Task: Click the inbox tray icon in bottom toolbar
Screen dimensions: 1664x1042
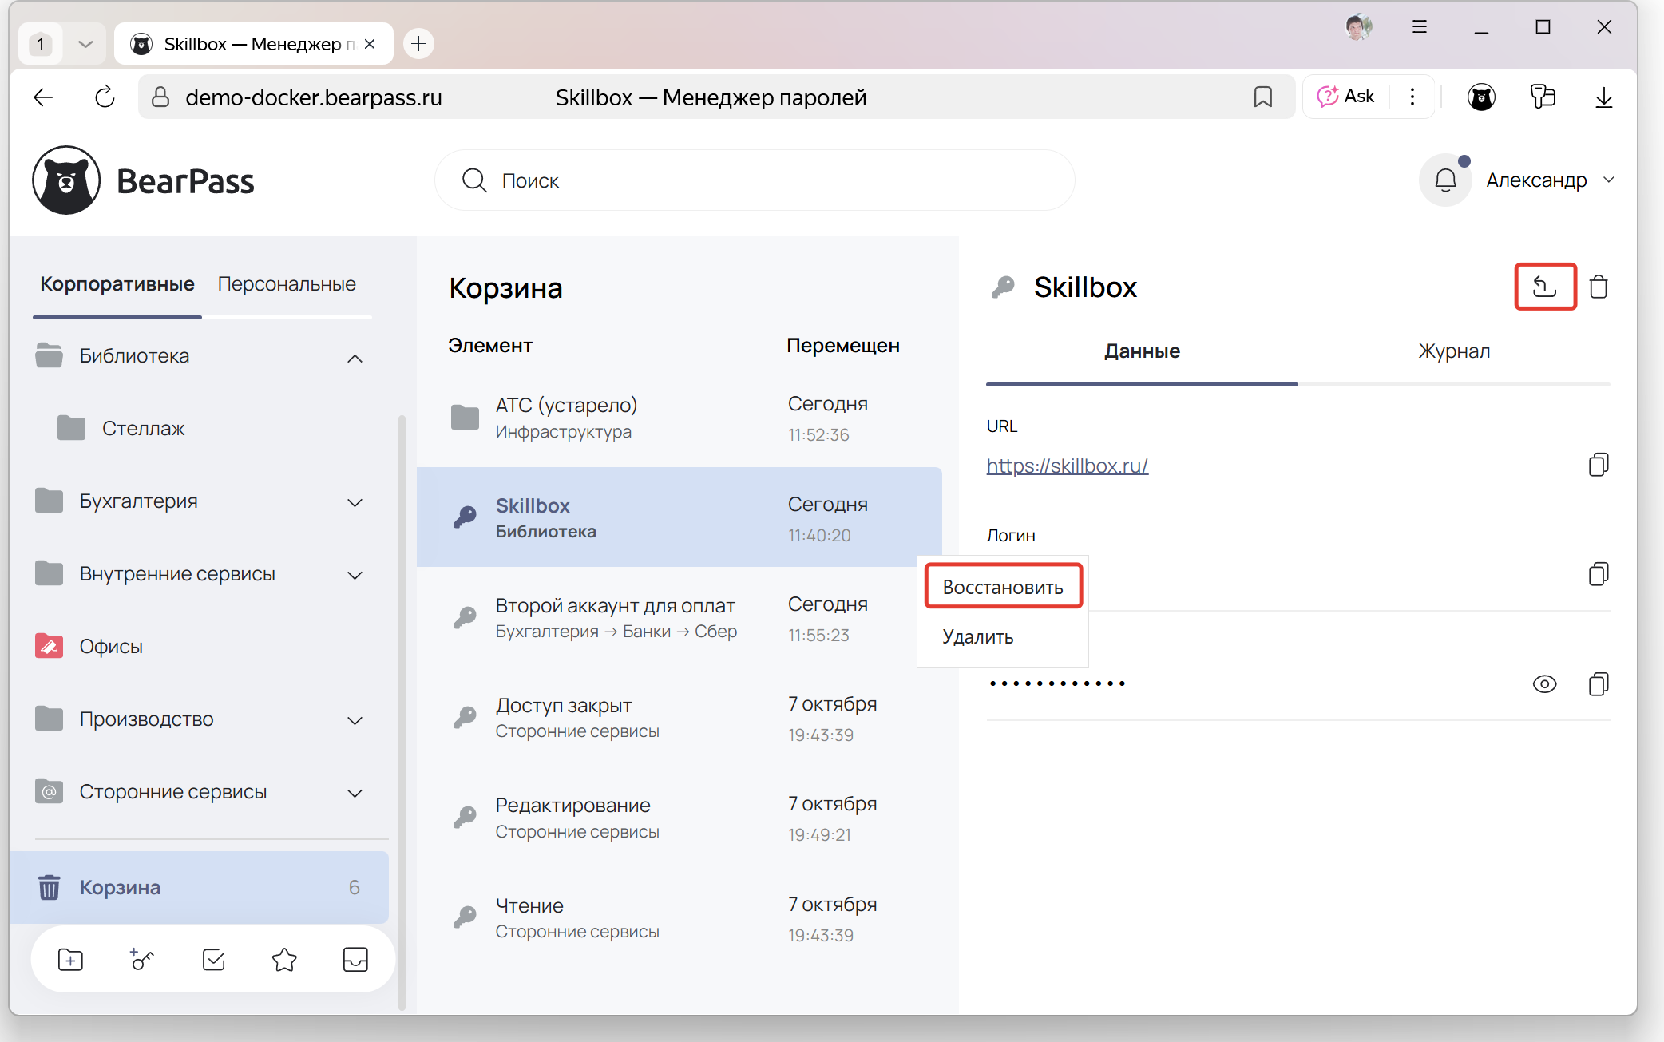Action: pyautogui.click(x=355, y=959)
